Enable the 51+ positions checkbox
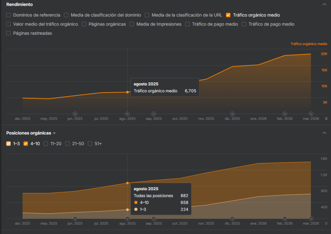 [x=90, y=144]
